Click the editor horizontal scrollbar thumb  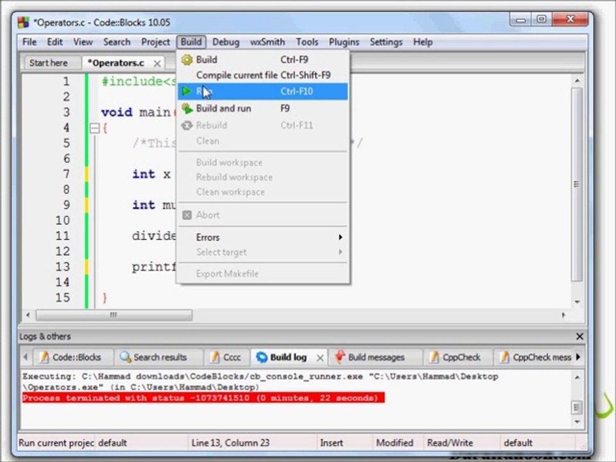114,315
